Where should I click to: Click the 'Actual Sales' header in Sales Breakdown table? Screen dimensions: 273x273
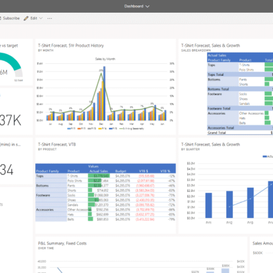pos(217,55)
